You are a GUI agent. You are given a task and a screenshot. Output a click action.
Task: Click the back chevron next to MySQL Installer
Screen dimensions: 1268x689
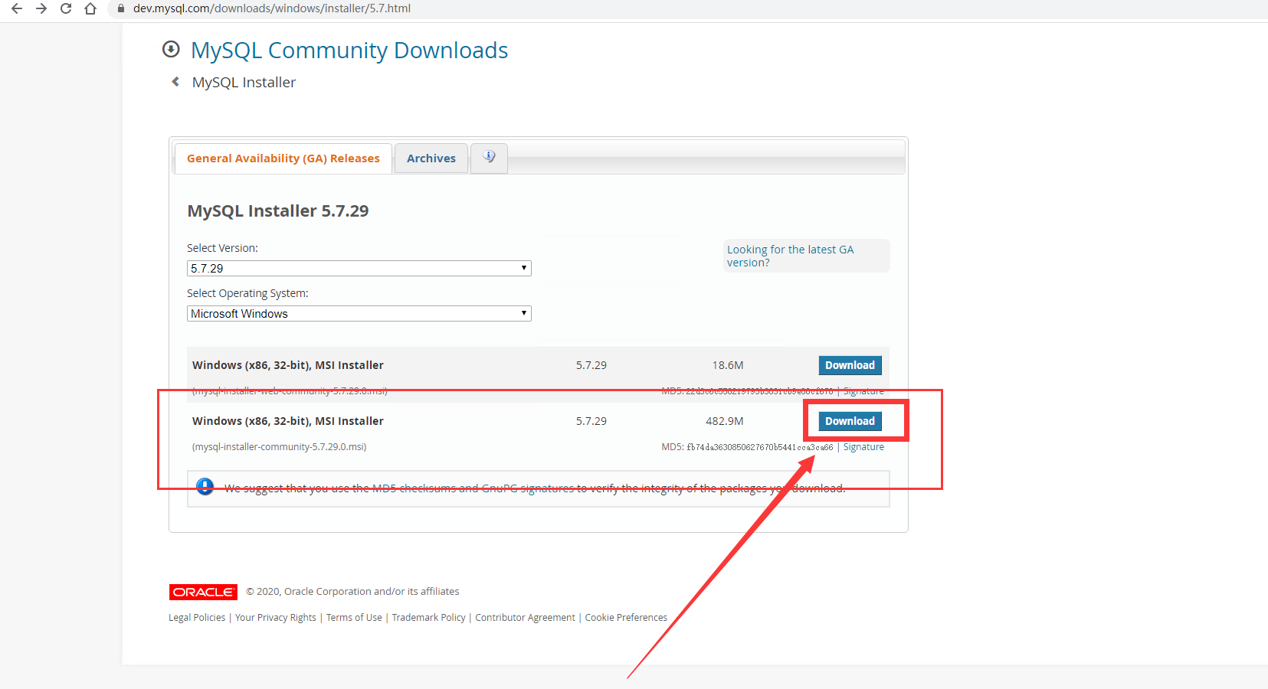175,81
